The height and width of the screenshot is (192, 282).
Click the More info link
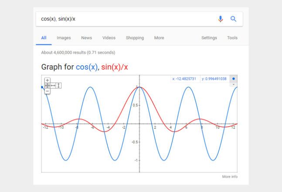click(230, 177)
